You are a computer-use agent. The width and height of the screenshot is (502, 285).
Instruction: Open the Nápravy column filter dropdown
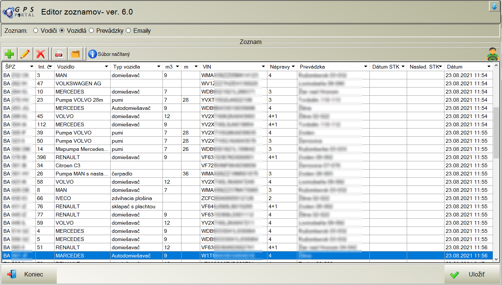click(293, 67)
